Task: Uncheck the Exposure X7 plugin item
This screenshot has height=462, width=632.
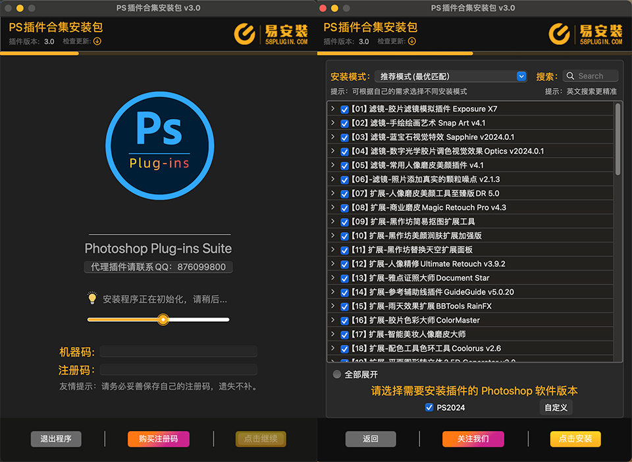Action: (344, 110)
